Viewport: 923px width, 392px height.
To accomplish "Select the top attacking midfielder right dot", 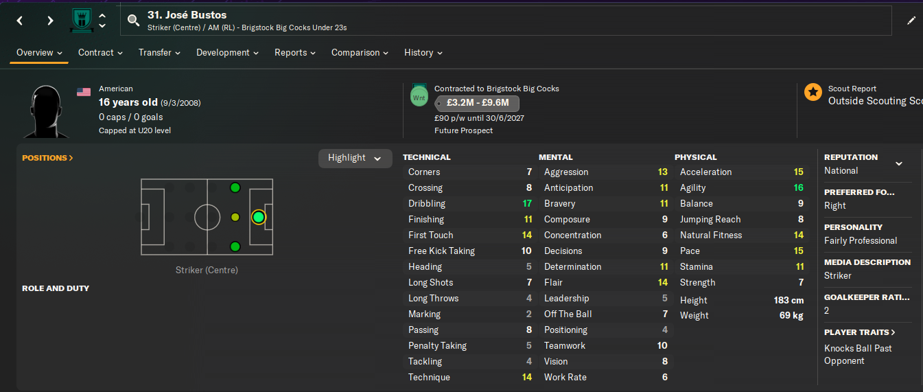I will click(x=235, y=187).
